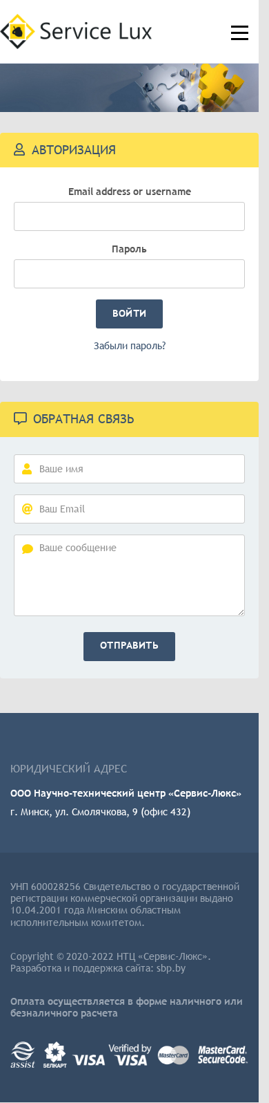The image size is (269, 1103).
Task: Click the puzzle banner image
Action: coord(129,88)
